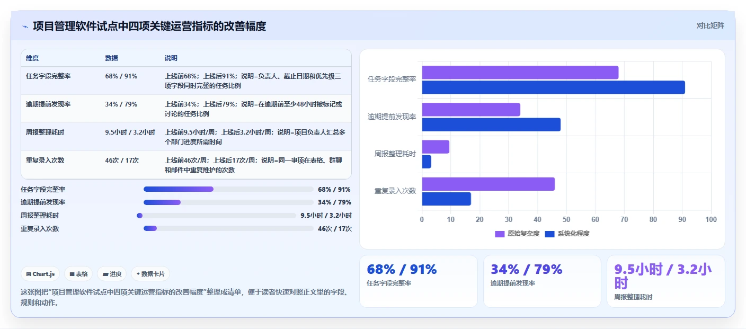This screenshot has width=746, height=329.
Task: Select the 表格 tag chip
Action: (x=78, y=274)
